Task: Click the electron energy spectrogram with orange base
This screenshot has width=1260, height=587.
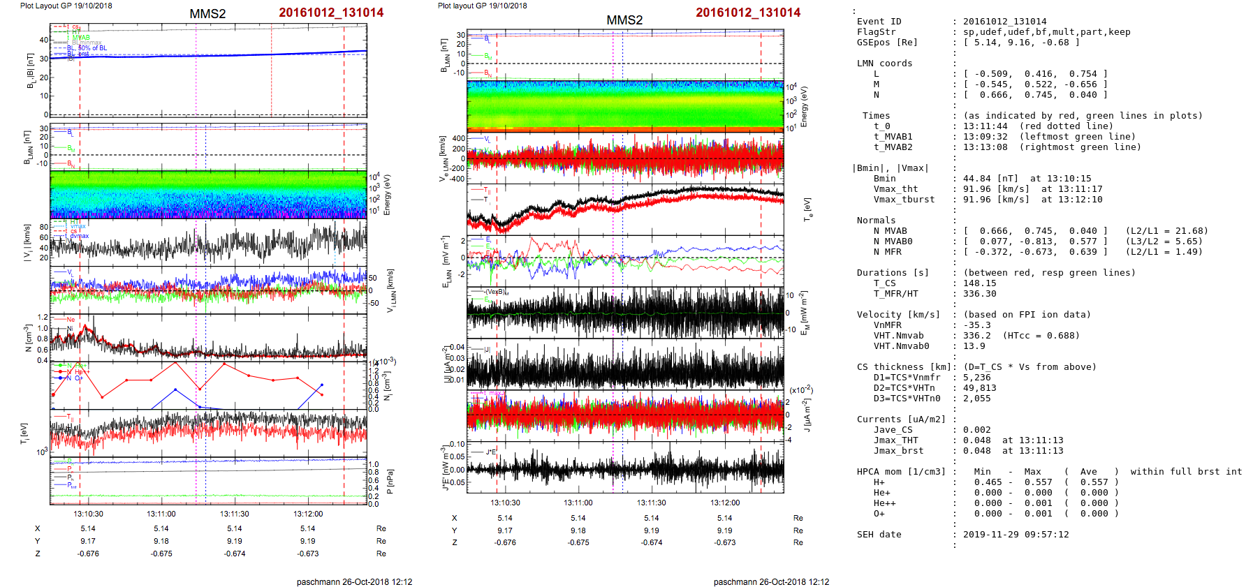Action: 625,106
